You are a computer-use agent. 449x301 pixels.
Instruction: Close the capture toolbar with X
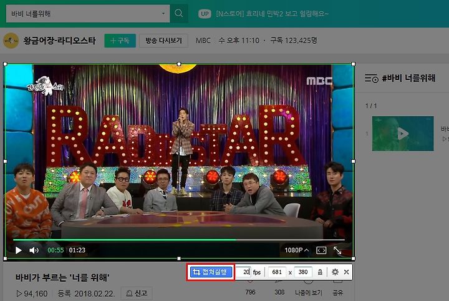(x=347, y=272)
